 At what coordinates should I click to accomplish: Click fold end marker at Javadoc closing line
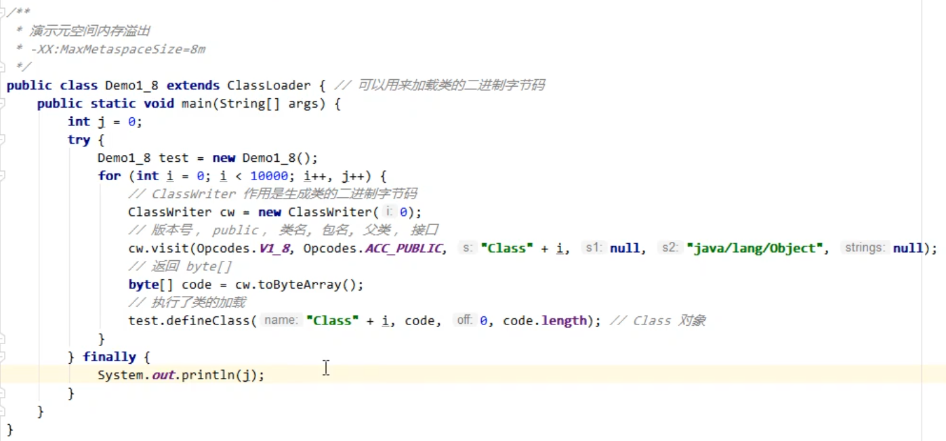click(x=3, y=67)
